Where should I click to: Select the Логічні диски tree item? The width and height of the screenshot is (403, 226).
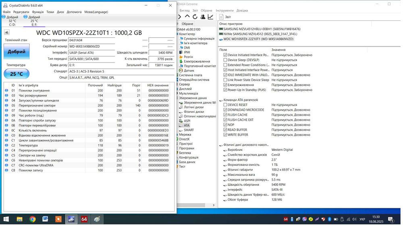coord(193,107)
